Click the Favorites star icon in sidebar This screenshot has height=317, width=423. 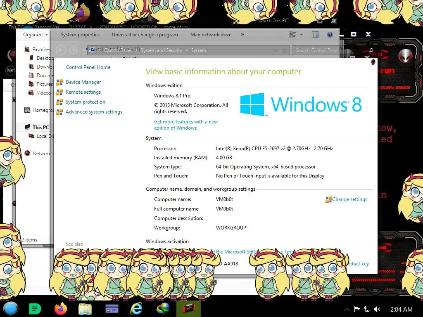tap(27, 50)
